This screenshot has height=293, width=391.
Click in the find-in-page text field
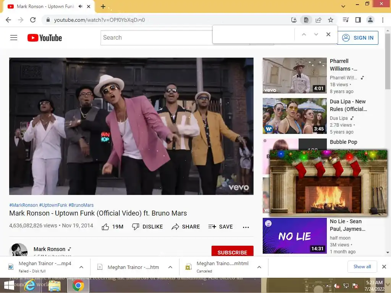254,34
